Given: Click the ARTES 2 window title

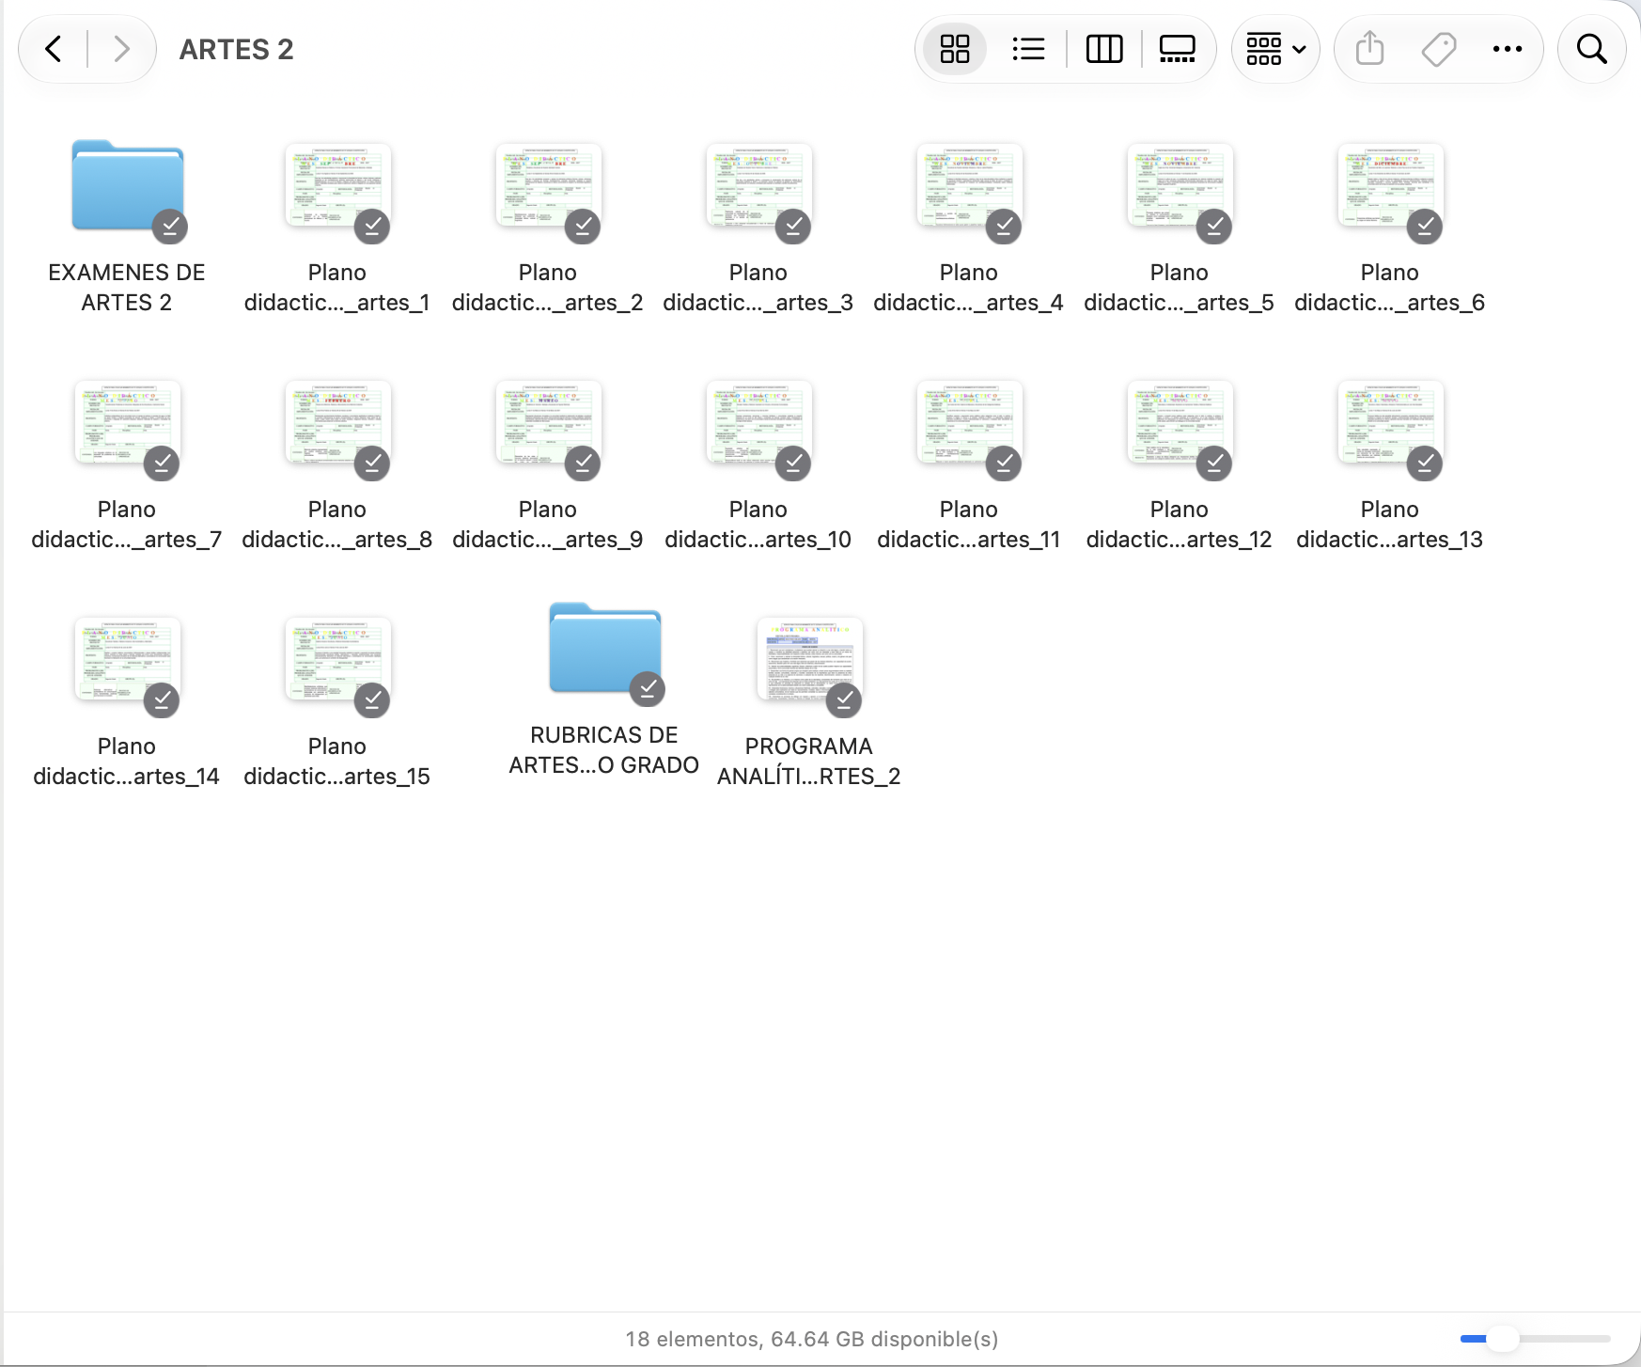Looking at the screenshot, I should coord(237,49).
